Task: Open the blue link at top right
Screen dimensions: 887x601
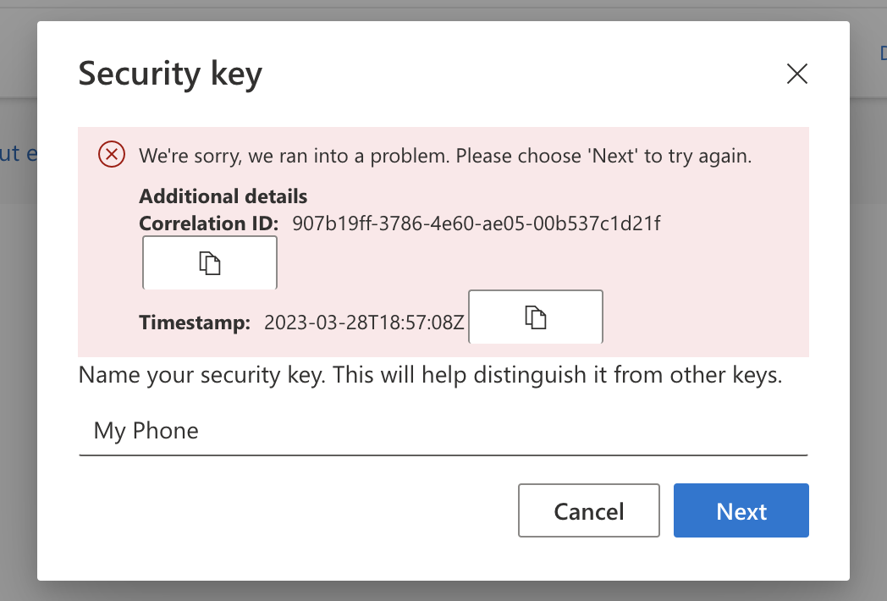Action: click(883, 52)
